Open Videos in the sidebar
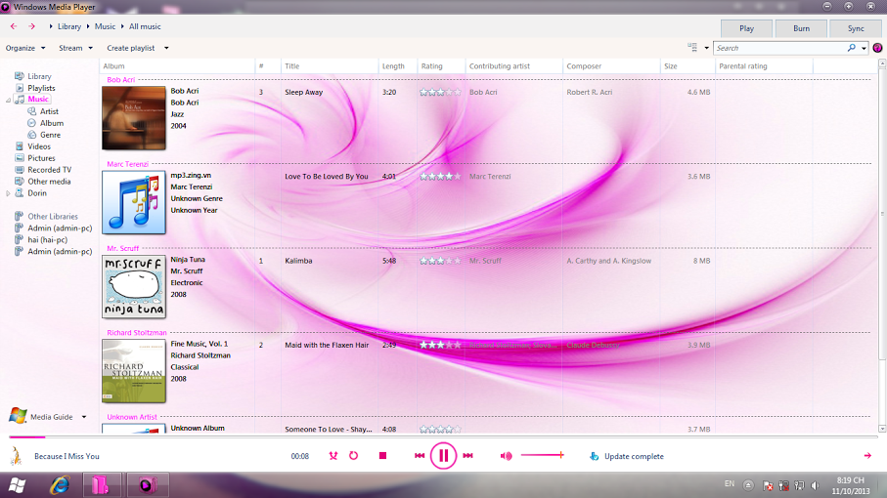The width and height of the screenshot is (887, 498). (x=39, y=146)
